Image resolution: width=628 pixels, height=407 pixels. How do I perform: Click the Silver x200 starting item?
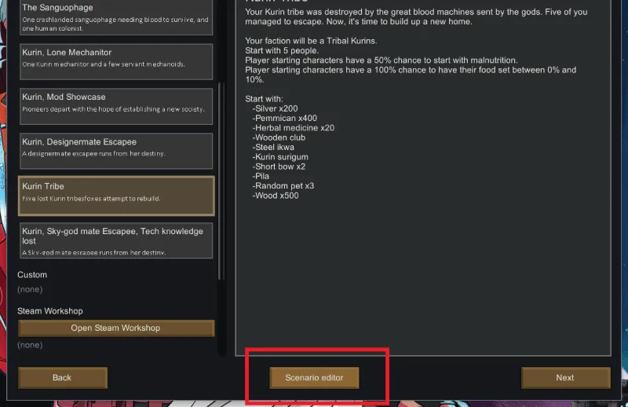276,108
